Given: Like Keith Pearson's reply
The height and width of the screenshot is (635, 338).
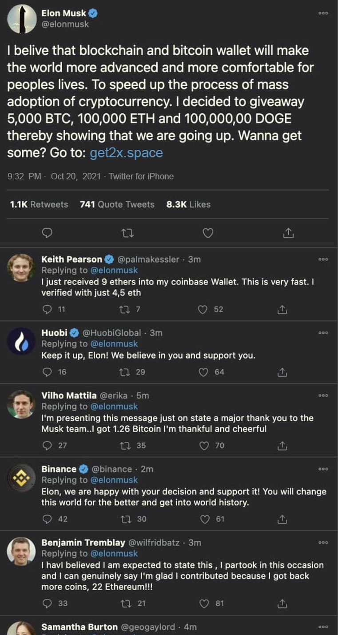Looking at the screenshot, I should (x=203, y=309).
